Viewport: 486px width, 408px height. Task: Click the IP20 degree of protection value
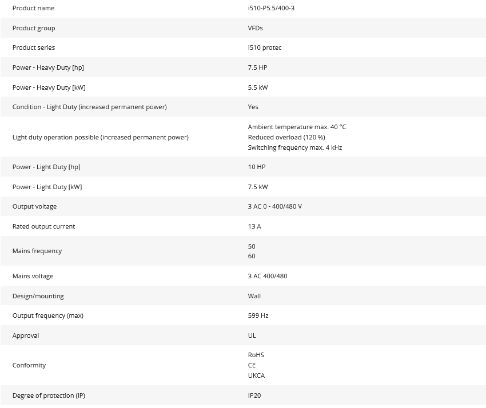(x=254, y=395)
